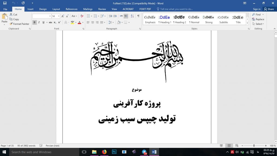Apply the Heading 1 style
This screenshot has height=156, width=277.
[165, 19]
